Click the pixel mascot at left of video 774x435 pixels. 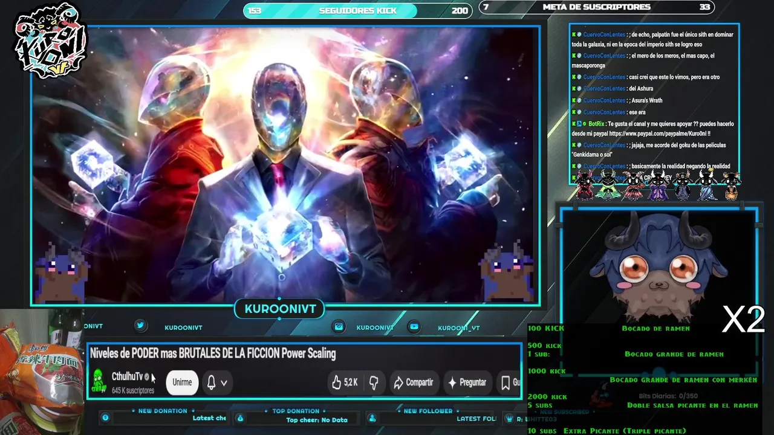tap(62, 272)
